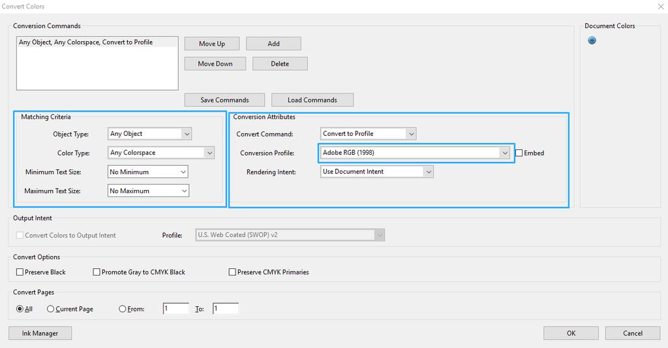Open the Convert Command dropdown

pos(368,133)
